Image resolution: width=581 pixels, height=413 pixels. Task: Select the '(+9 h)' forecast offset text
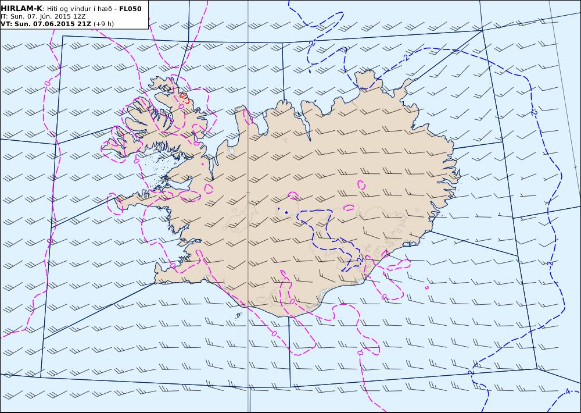click(x=104, y=24)
